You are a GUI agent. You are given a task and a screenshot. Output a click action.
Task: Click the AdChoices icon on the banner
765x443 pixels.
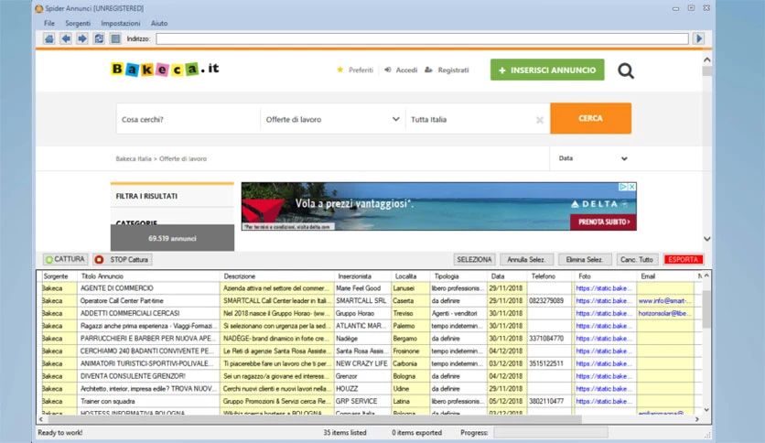point(623,187)
